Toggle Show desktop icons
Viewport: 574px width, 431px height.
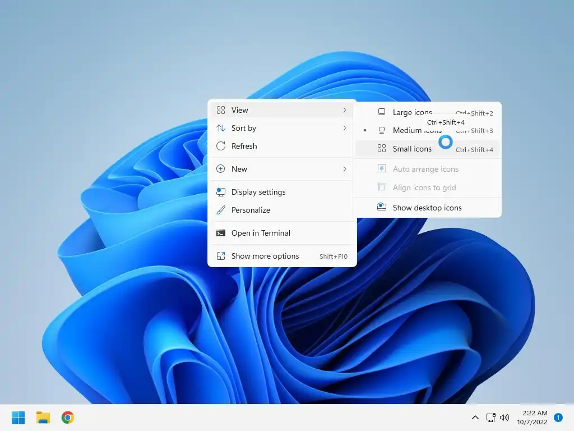(427, 208)
